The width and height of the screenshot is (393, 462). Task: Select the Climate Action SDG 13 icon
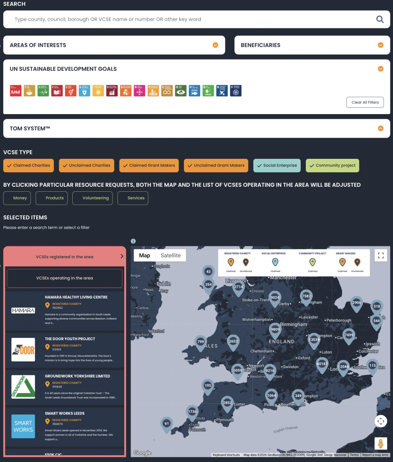[180, 91]
